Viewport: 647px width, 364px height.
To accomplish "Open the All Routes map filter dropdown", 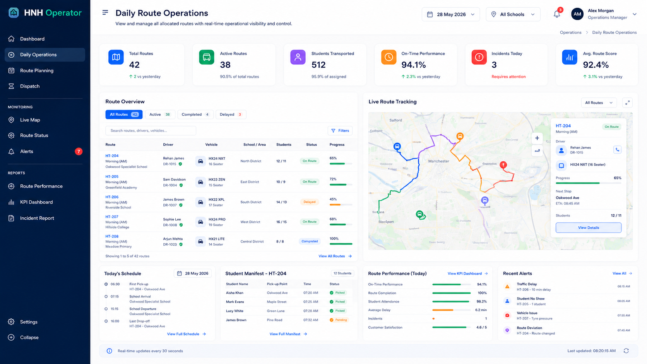I will click(x=599, y=103).
